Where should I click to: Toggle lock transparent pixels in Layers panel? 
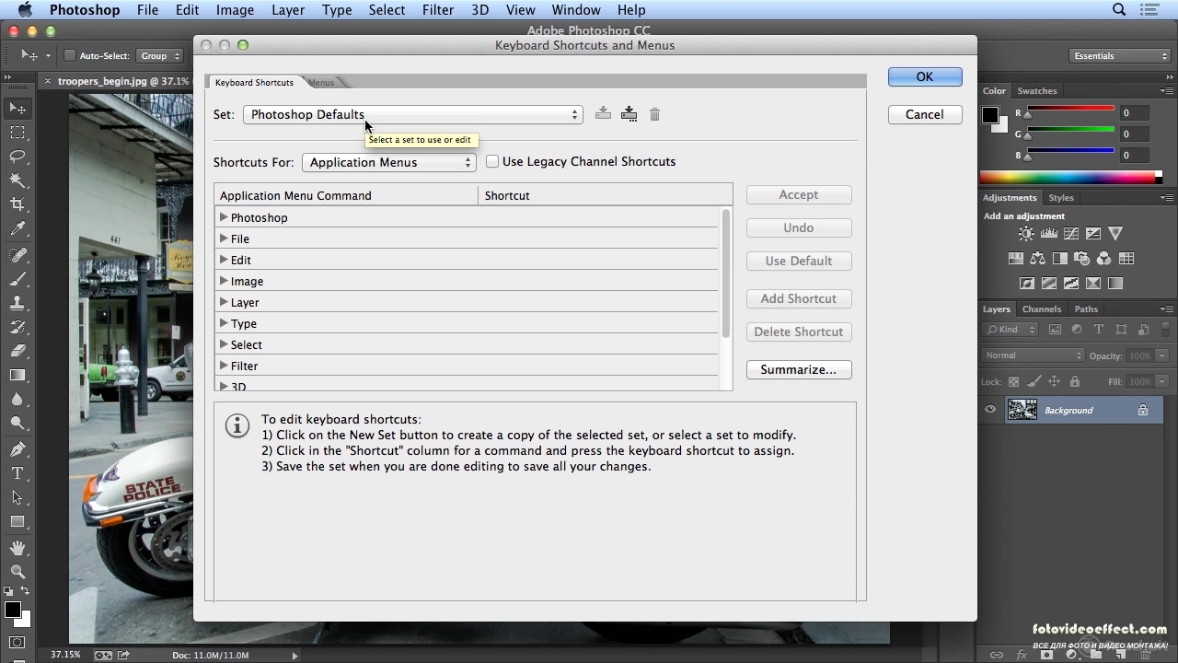(x=1013, y=381)
